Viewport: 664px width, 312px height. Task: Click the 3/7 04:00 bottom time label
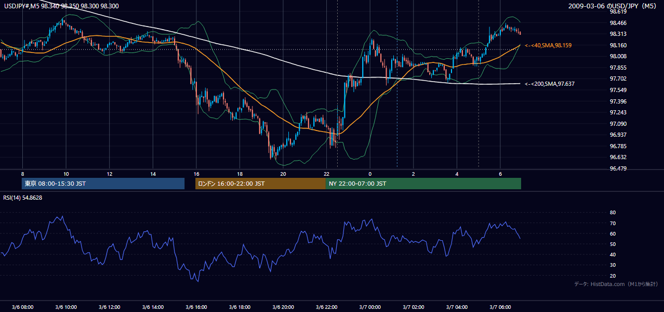456,307
